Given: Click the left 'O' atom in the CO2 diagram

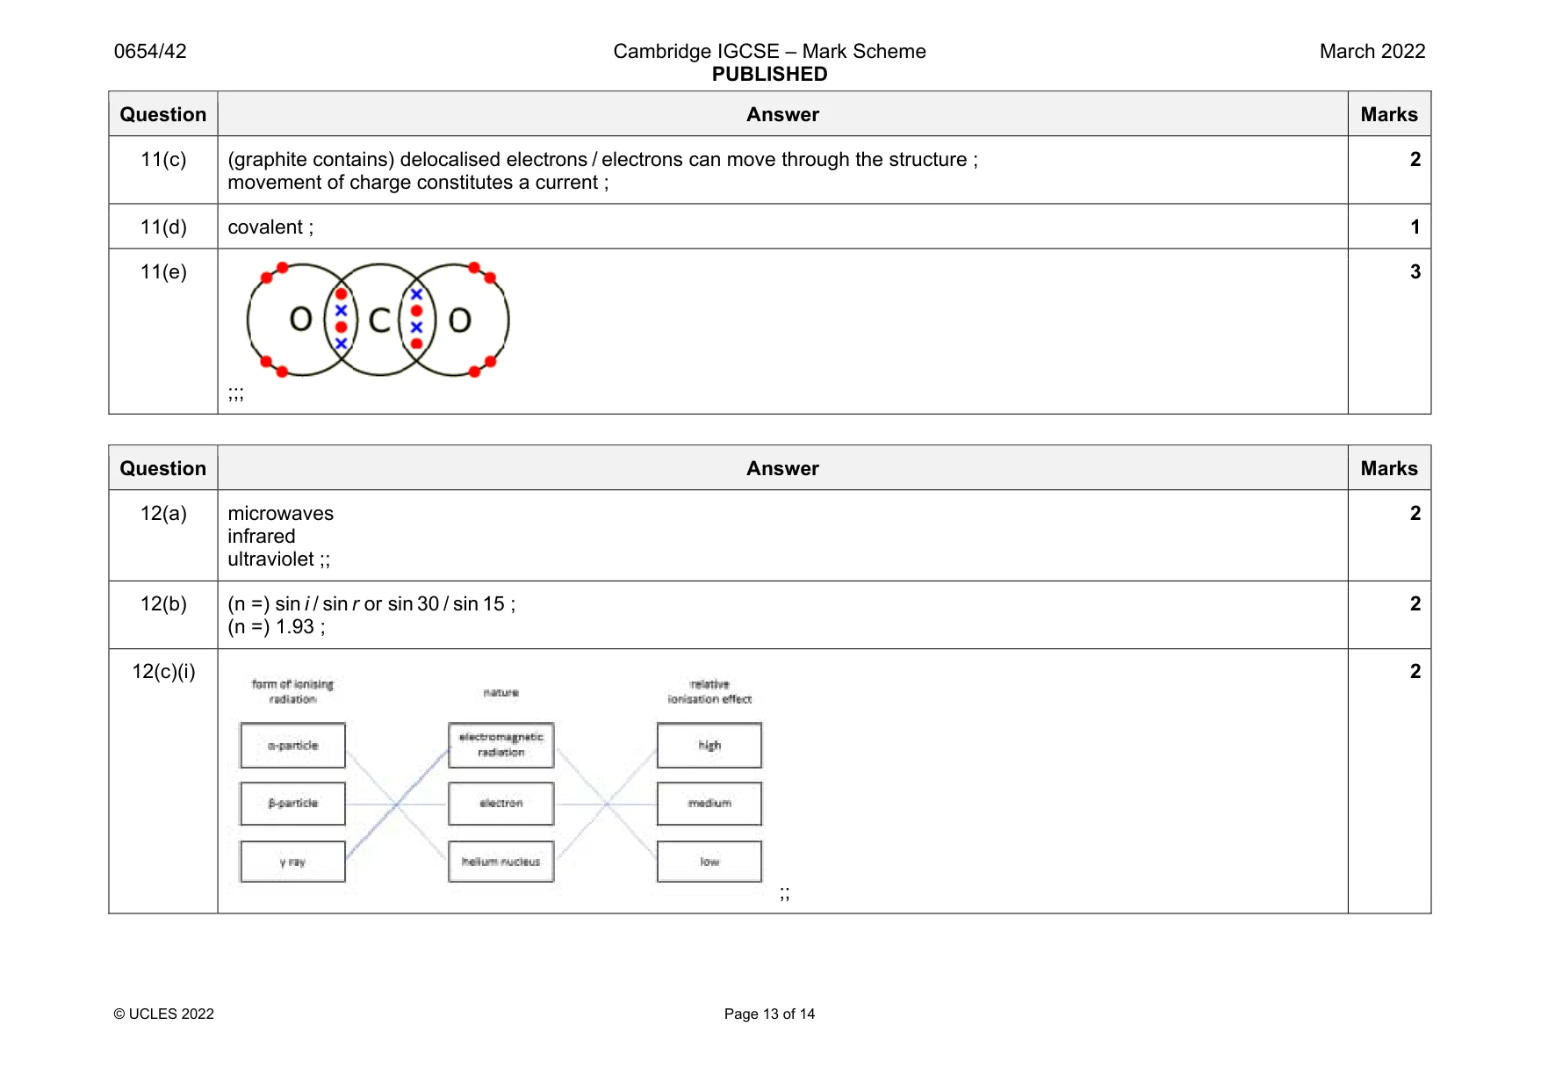Looking at the screenshot, I should pyautogui.click(x=301, y=320).
